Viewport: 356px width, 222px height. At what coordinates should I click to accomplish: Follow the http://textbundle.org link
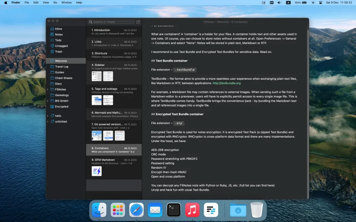tap(227, 83)
